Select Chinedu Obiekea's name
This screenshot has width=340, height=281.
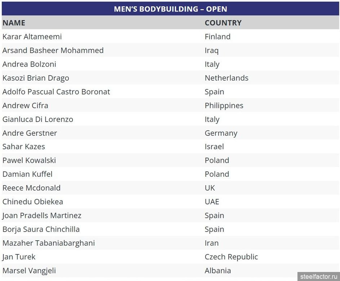[33, 202]
